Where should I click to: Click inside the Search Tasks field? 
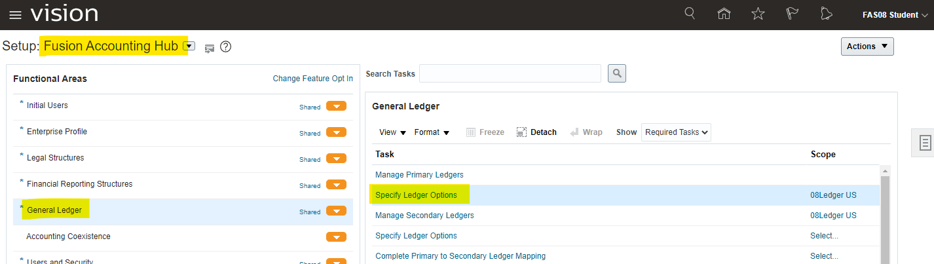(510, 73)
